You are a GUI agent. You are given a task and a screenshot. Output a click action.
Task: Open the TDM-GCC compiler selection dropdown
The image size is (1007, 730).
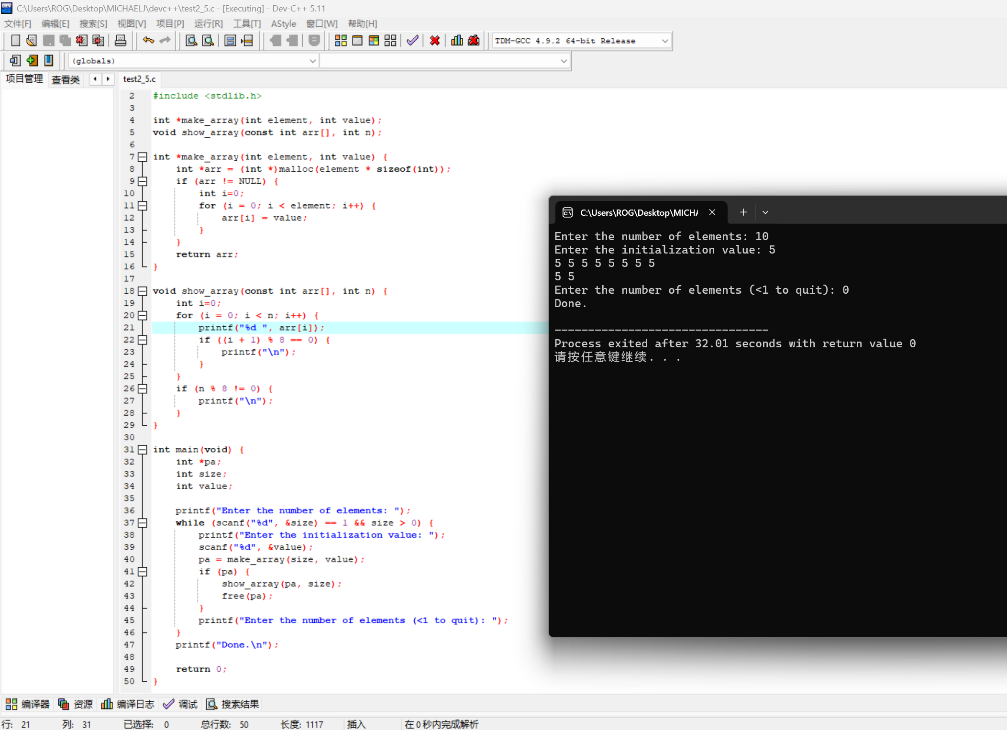click(x=665, y=41)
